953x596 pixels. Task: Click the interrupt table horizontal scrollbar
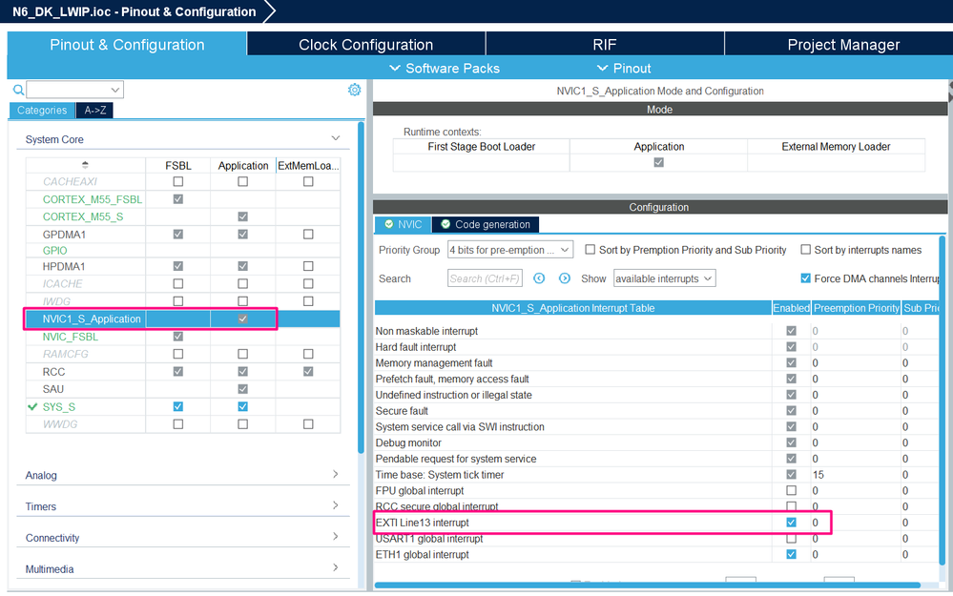tap(648, 586)
